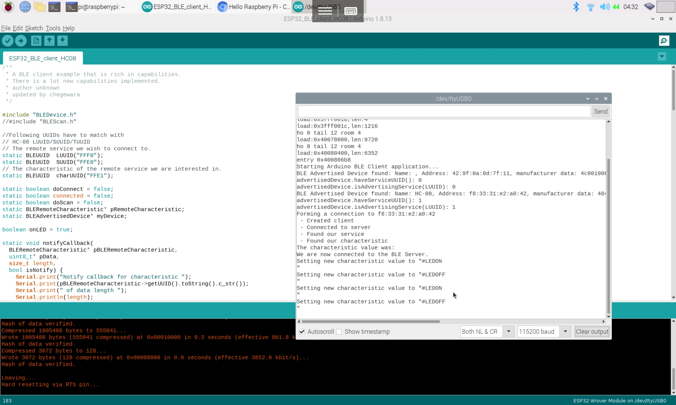
Task: Launch the terminal from the taskbar
Action: [x=54, y=6]
